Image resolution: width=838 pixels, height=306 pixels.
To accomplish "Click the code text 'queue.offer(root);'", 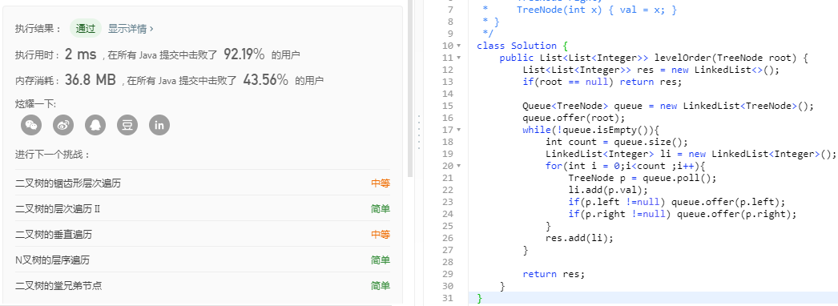I will click(x=574, y=118).
